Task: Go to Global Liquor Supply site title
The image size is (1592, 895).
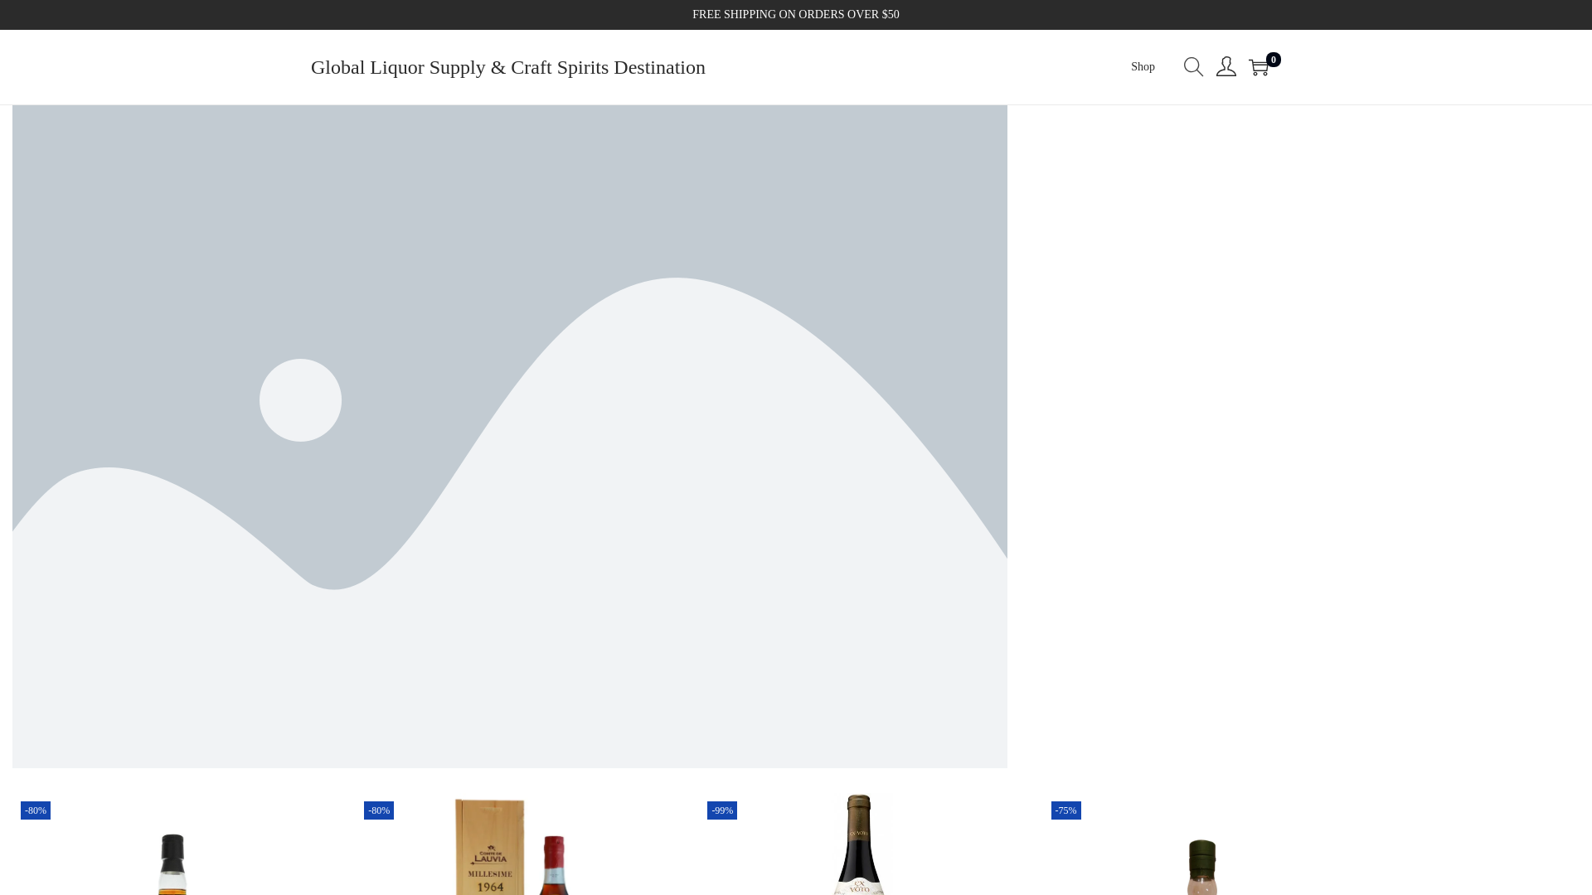Action: click(x=508, y=67)
